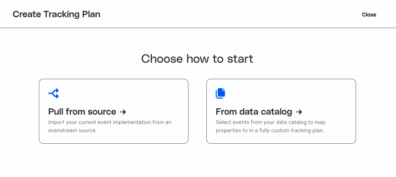This screenshot has height=177, width=396.
Task: Click the 'Choose how to start' heading
Action: point(197,59)
